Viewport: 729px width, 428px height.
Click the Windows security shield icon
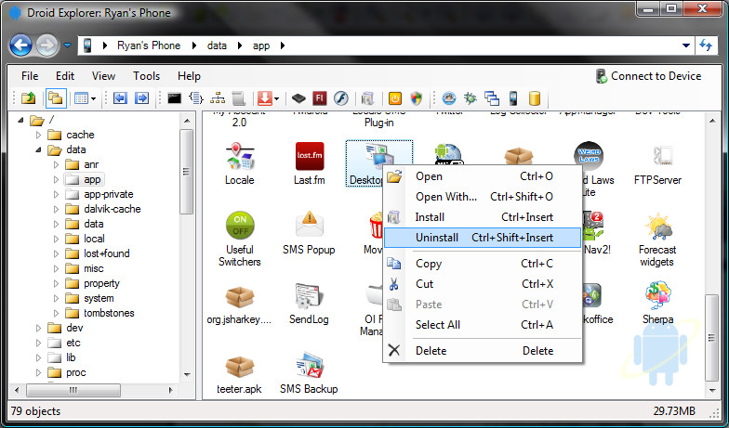tap(417, 98)
